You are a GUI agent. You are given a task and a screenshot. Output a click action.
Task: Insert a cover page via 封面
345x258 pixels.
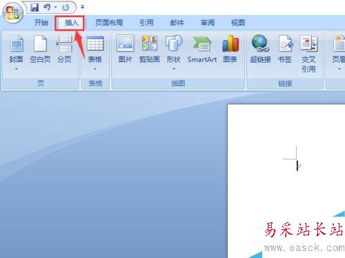(x=17, y=49)
